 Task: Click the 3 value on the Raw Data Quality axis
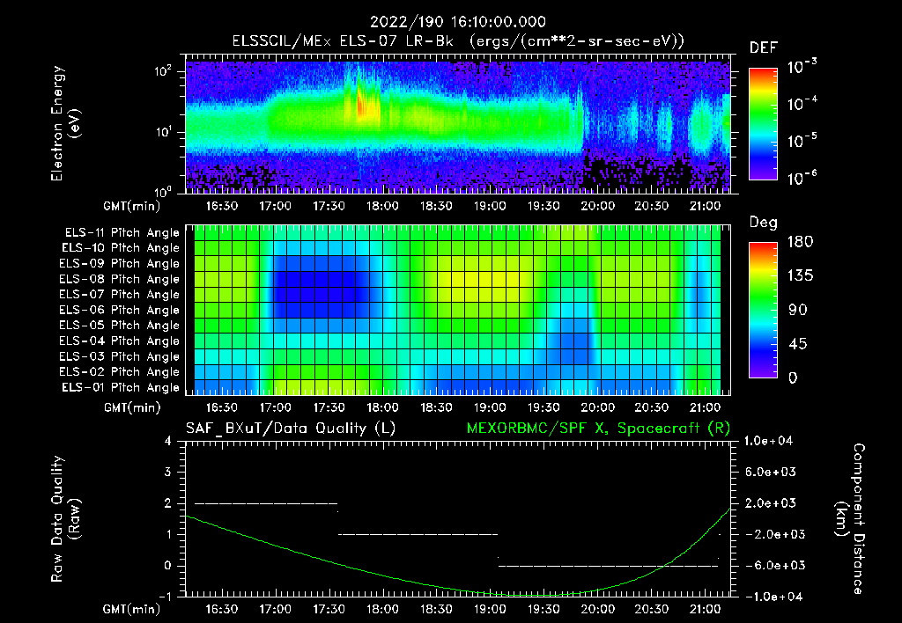pos(168,473)
